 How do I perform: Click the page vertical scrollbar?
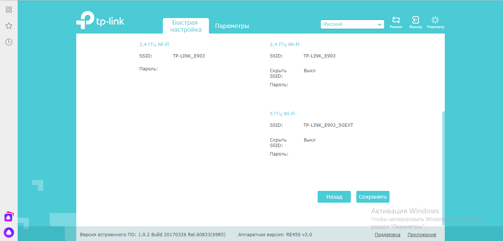tap(443, 168)
